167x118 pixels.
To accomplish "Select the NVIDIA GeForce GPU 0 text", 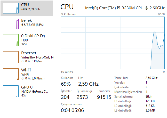I will click(x=34, y=91).
